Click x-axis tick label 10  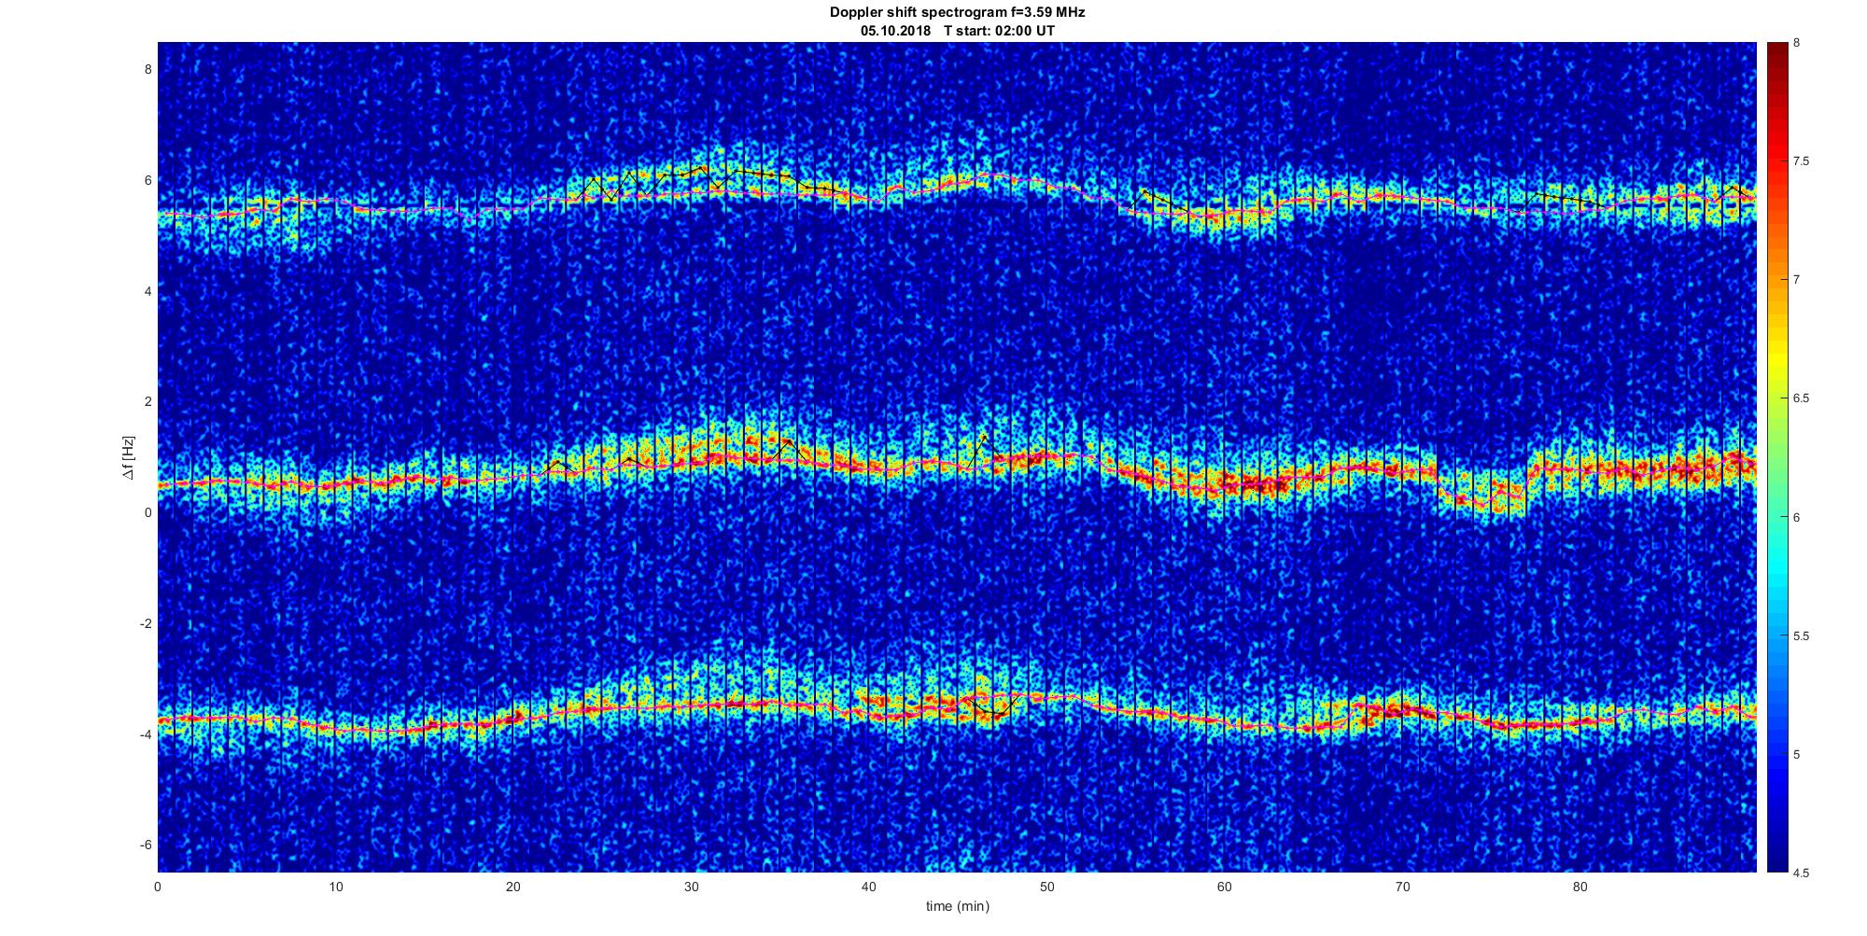pyautogui.click(x=335, y=887)
